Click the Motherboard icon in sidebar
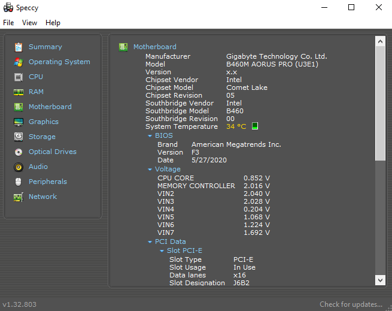Viewport: 392px width, 311px height. pyautogui.click(x=19, y=107)
